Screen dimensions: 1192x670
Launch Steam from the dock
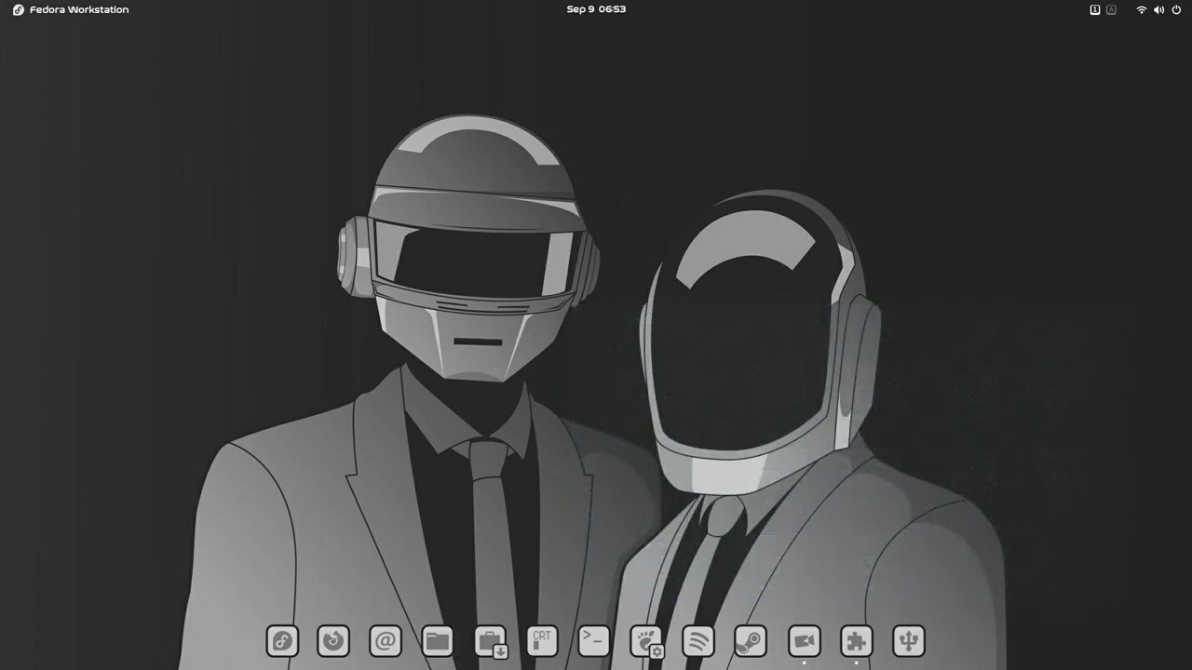(x=751, y=641)
